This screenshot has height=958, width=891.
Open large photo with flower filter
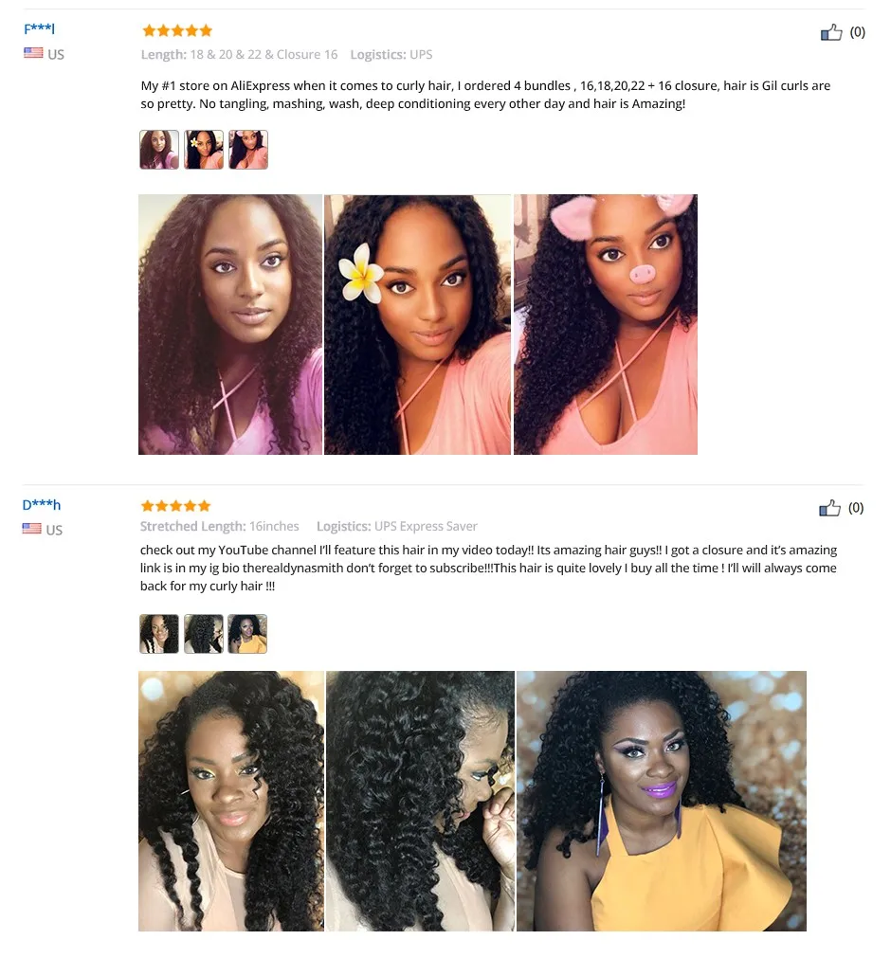417,324
